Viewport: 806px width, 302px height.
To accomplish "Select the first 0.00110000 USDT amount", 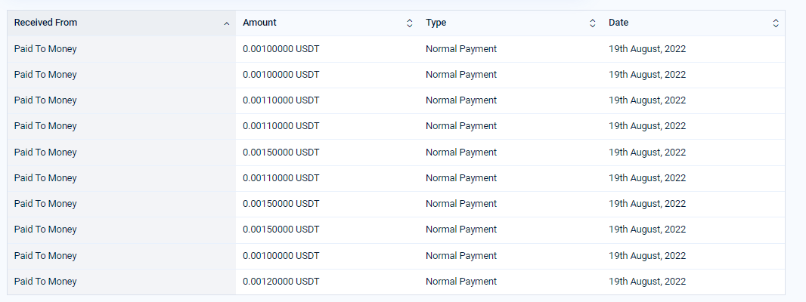I will click(281, 100).
